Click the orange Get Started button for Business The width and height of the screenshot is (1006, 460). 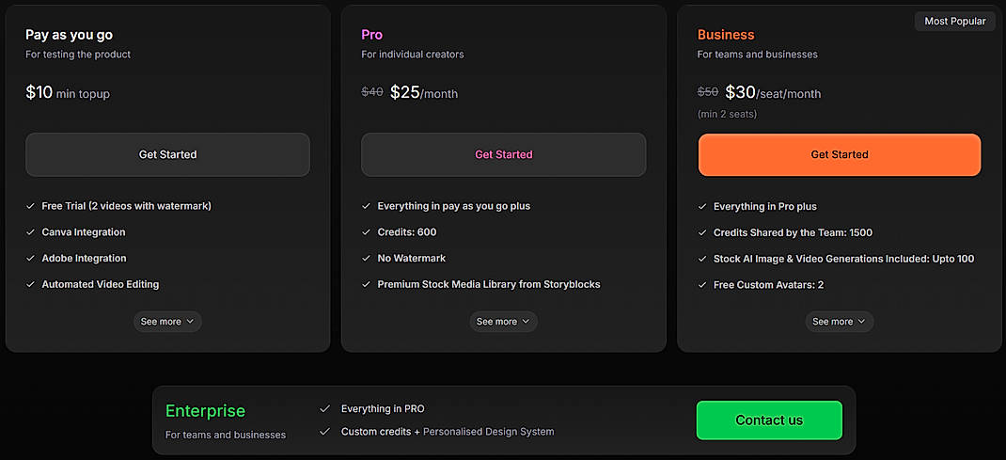tap(840, 154)
